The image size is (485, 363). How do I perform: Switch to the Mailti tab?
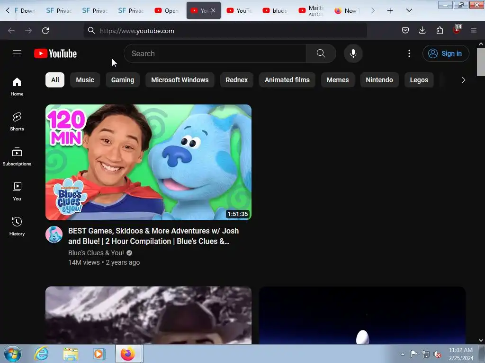pyautogui.click(x=312, y=10)
